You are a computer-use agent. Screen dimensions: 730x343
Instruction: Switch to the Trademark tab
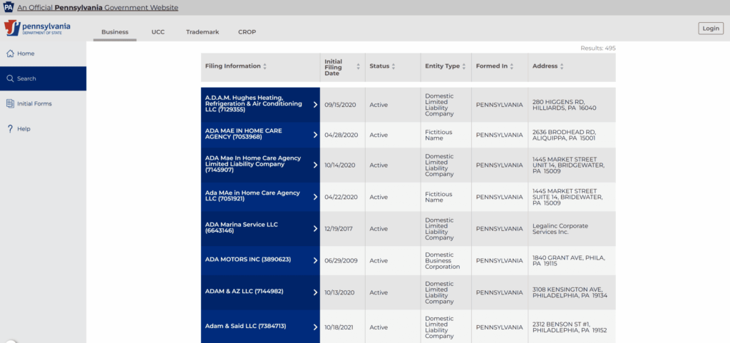tap(202, 32)
